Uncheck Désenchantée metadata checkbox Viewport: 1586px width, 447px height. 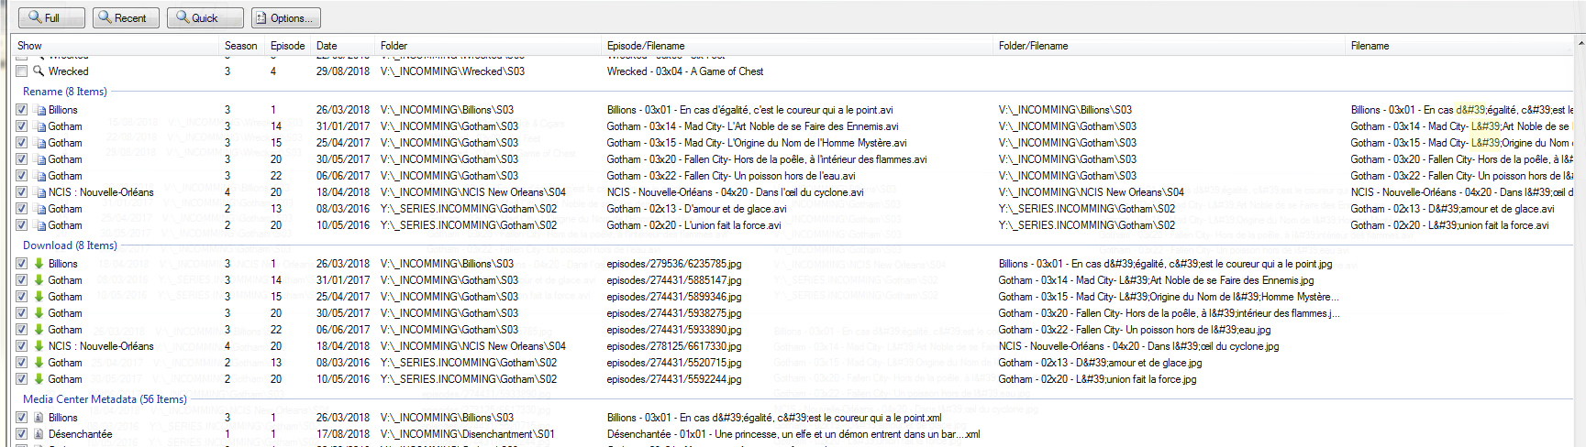pyautogui.click(x=22, y=434)
